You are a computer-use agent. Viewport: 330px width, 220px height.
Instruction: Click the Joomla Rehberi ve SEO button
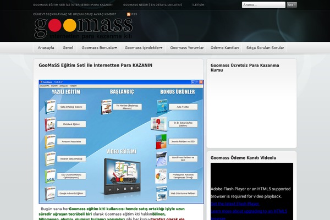coord(183,141)
